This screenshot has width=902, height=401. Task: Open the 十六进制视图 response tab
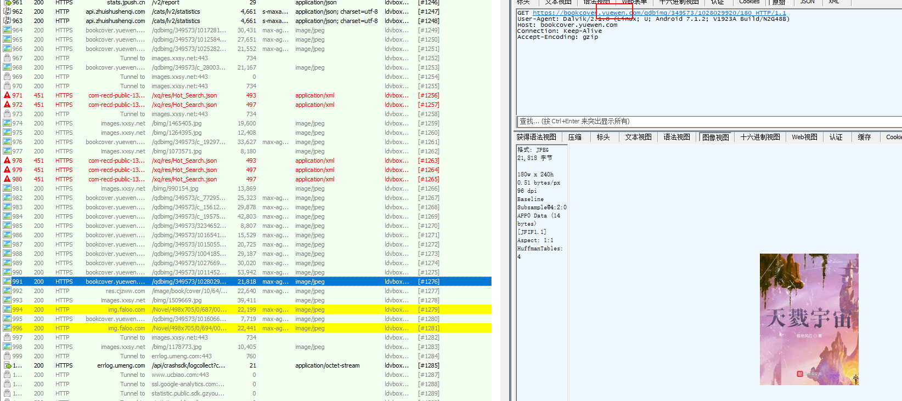coord(760,137)
